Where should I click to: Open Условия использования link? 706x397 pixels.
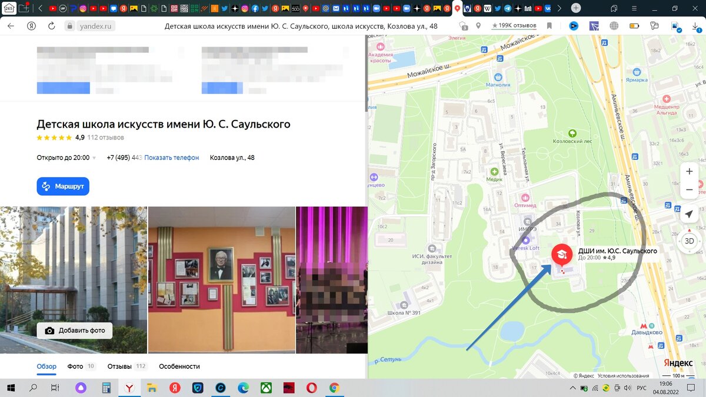click(x=623, y=376)
